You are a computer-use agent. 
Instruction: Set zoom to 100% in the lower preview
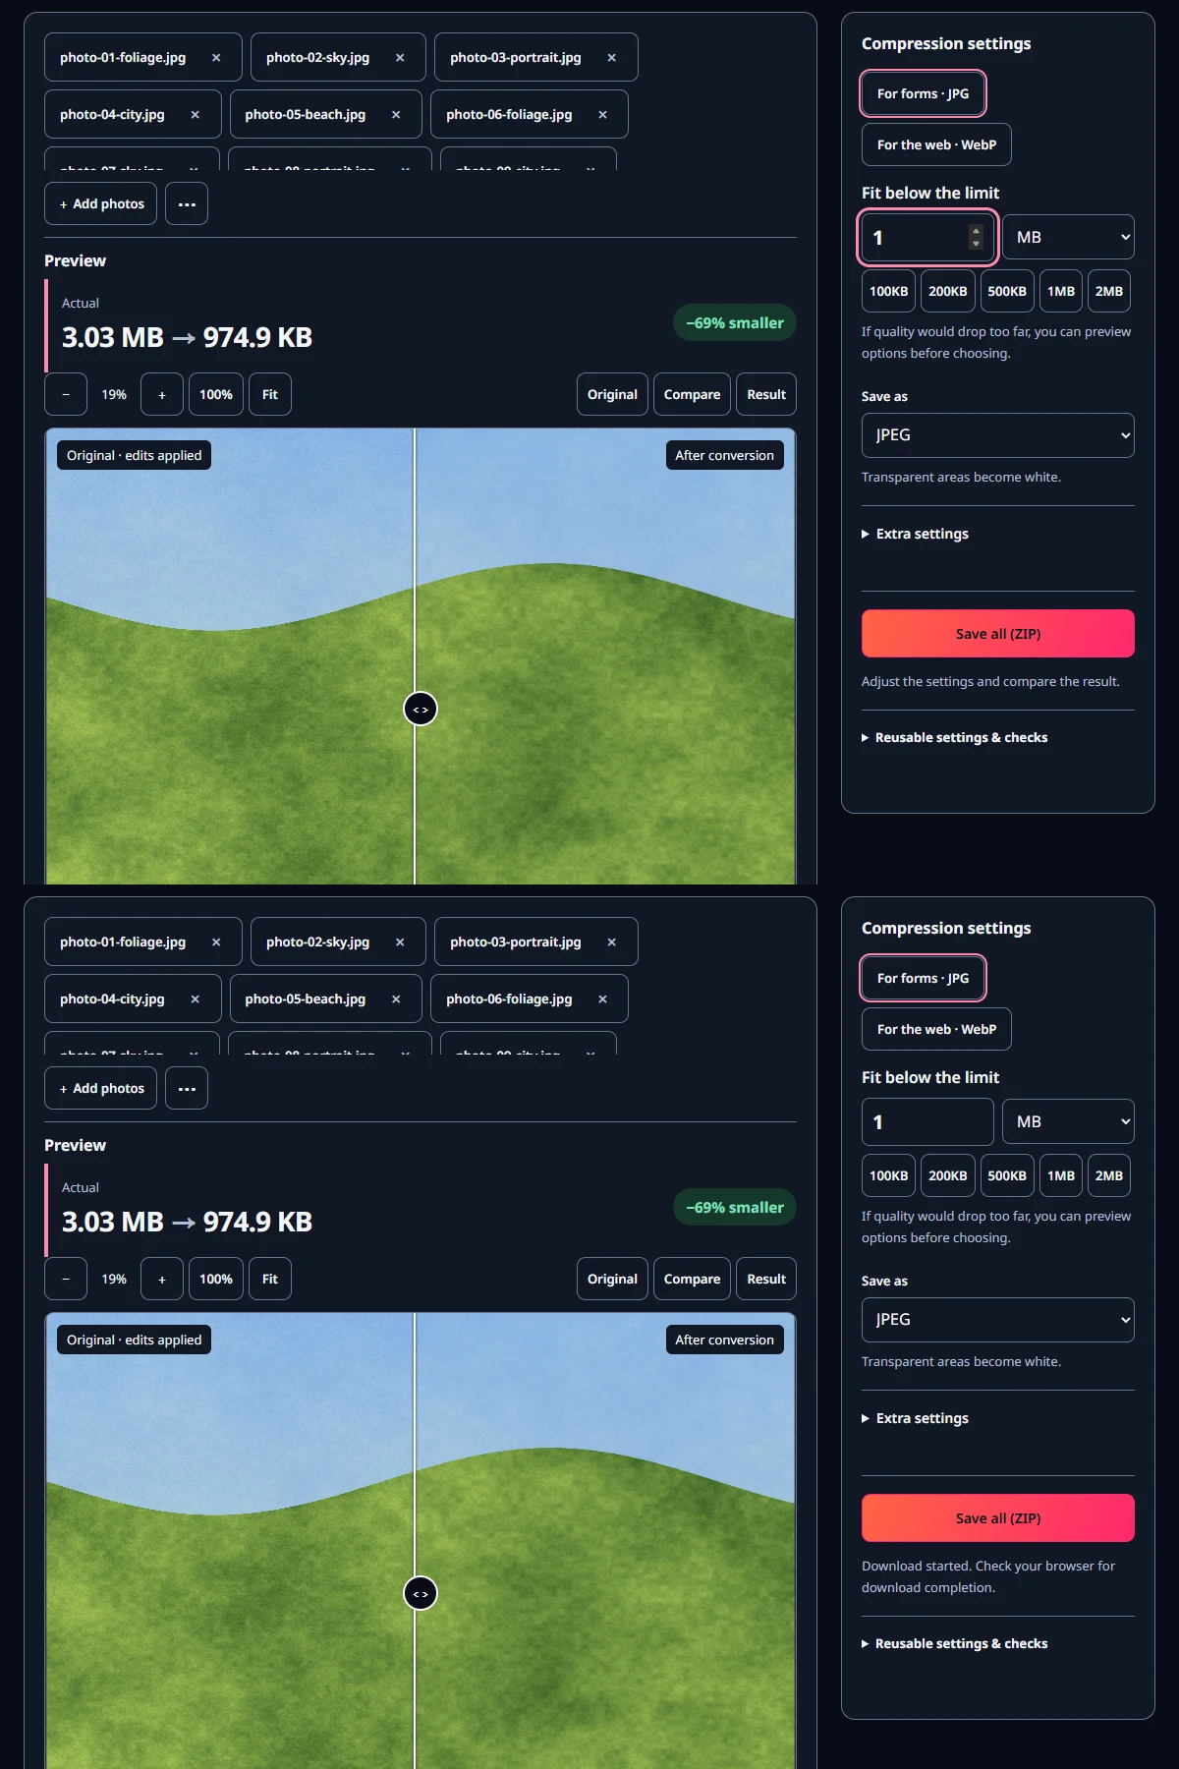click(x=216, y=1280)
